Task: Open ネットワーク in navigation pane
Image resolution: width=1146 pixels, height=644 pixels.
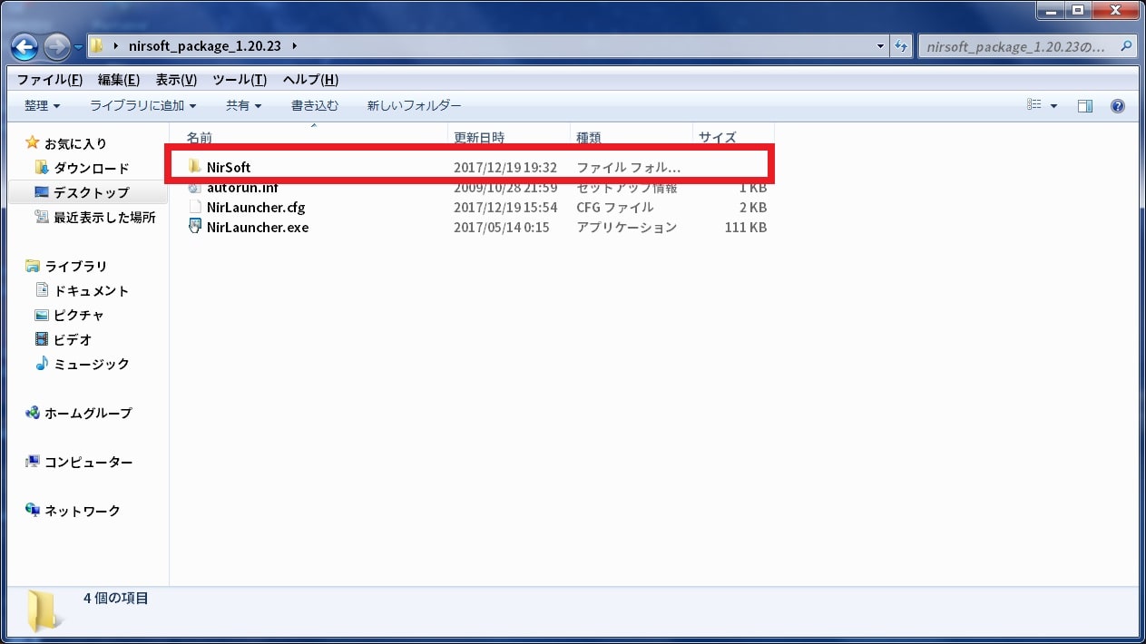Action: click(x=82, y=511)
